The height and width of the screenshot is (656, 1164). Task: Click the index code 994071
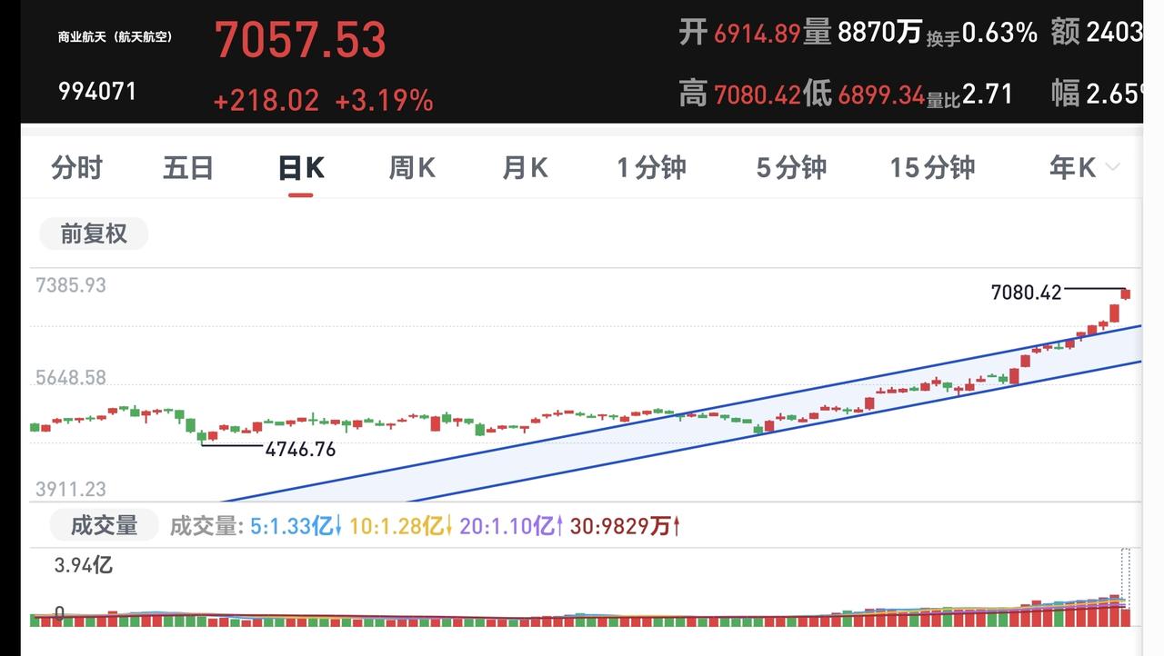(97, 91)
